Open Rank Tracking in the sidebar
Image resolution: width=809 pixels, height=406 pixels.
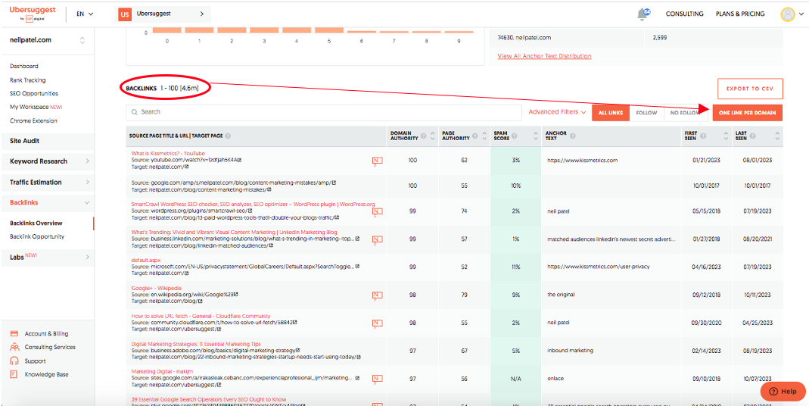click(28, 80)
